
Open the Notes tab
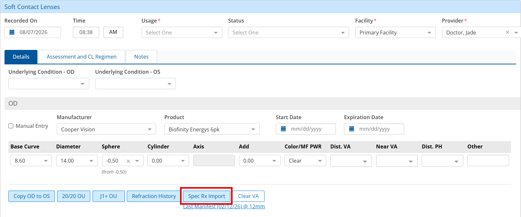[x=141, y=57]
